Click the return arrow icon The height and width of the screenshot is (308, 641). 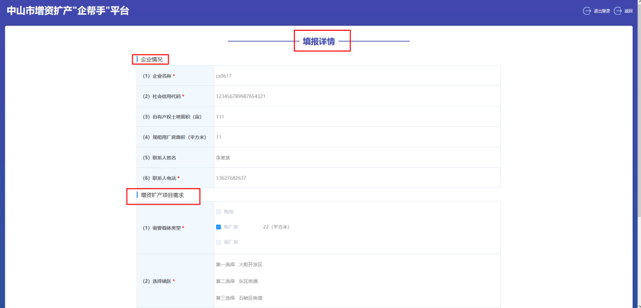click(x=618, y=11)
